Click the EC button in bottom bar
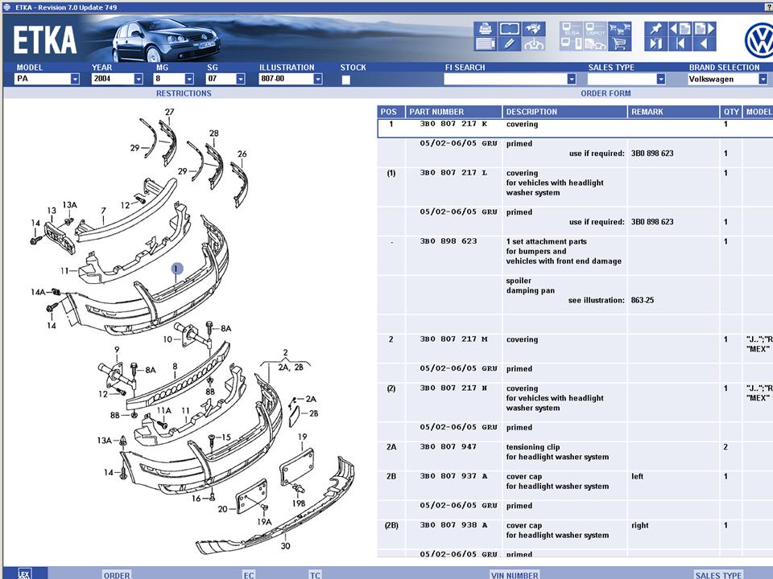 pyautogui.click(x=249, y=575)
